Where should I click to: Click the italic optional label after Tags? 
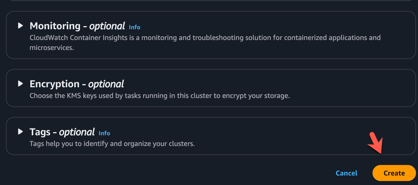coord(77,132)
